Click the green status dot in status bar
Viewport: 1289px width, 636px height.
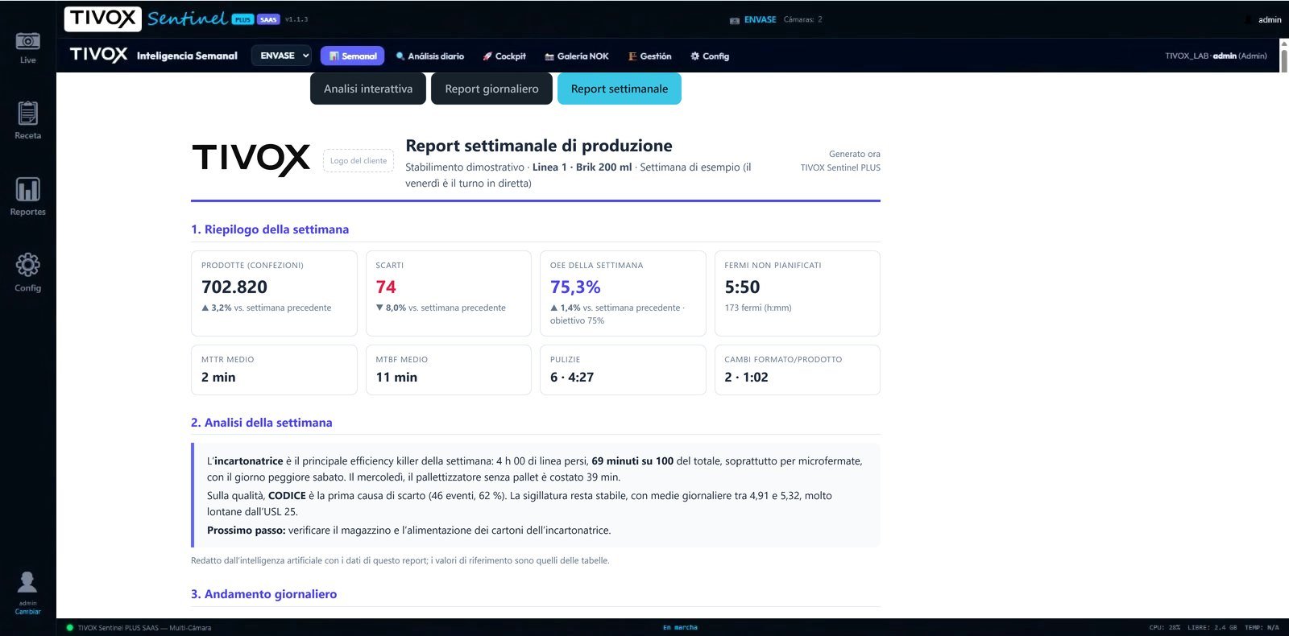(x=69, y=628)
